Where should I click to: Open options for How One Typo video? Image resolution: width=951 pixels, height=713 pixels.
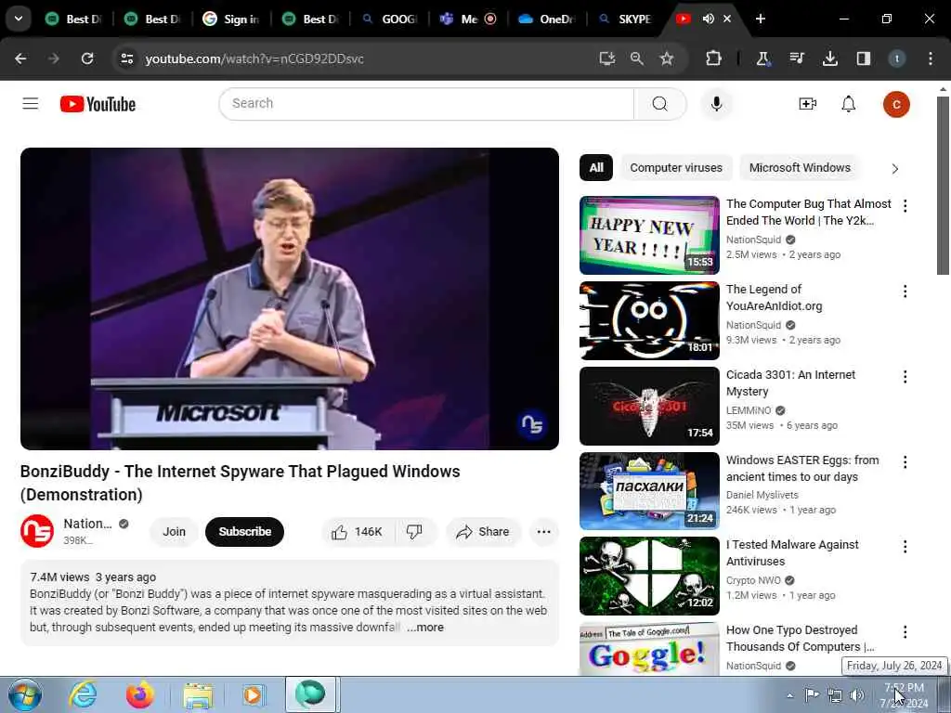click(x=905, y=632)
